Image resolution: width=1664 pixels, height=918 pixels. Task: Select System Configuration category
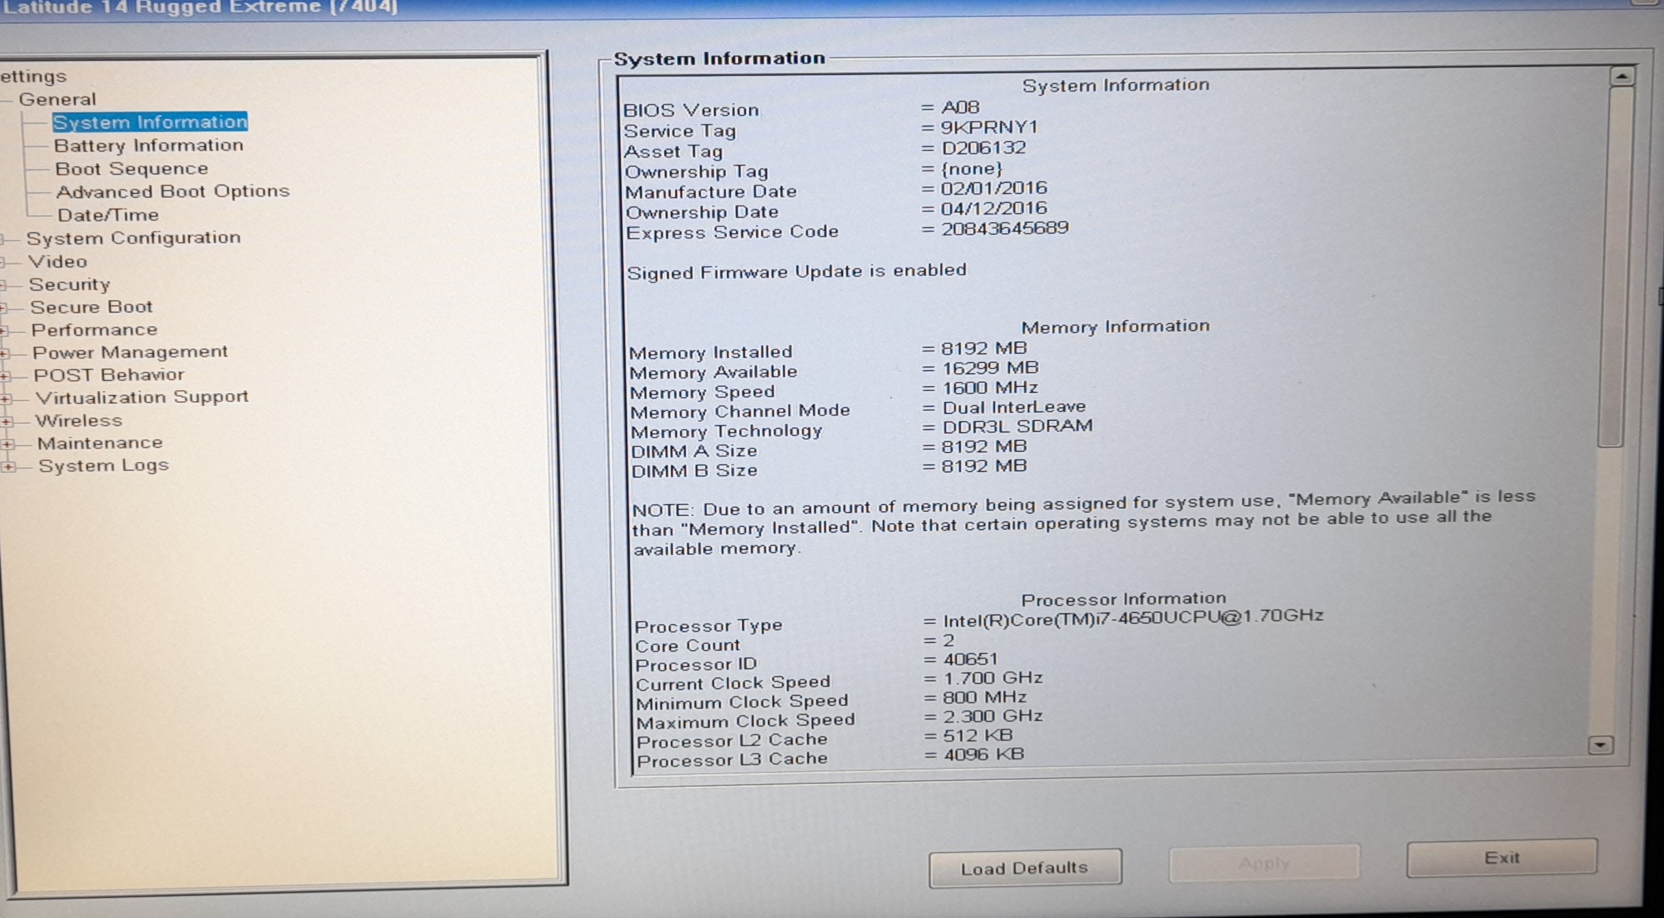point(133,238)
